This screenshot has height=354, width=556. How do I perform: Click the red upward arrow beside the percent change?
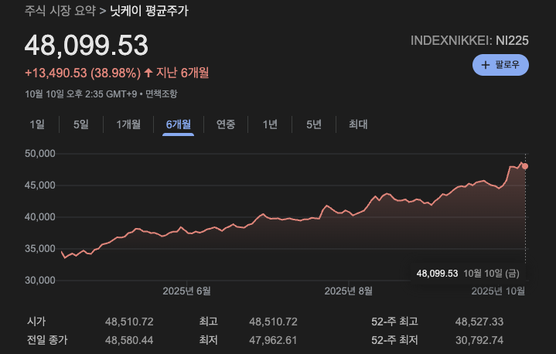click(x=148, y=73)
